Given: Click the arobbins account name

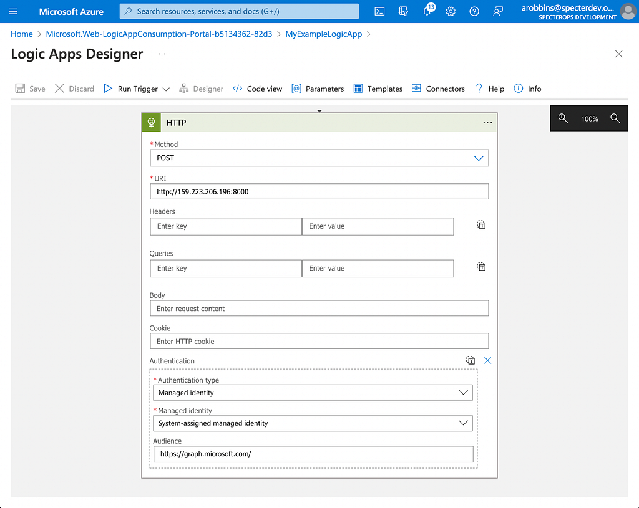Looking at the screenshot, I should point(568,8).
